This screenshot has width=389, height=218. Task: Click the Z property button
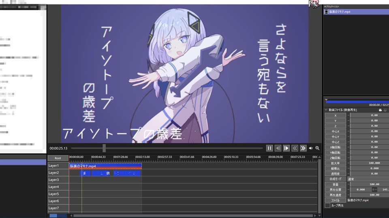point(336,126)
